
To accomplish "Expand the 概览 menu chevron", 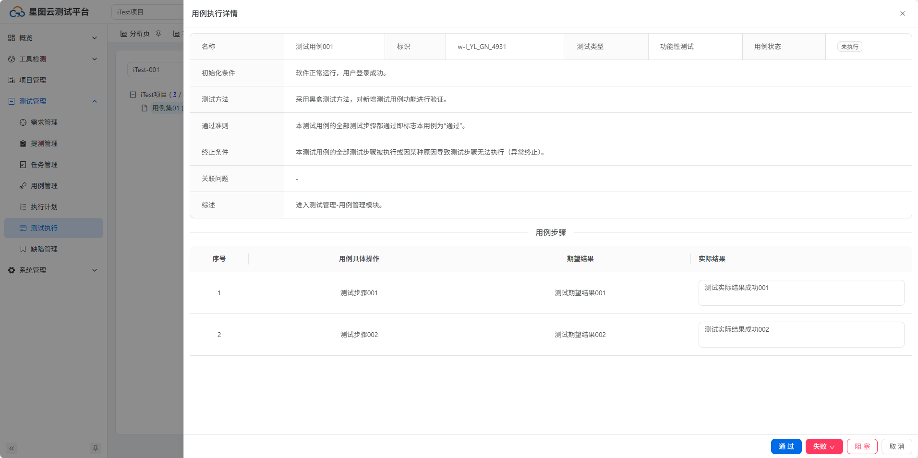I will (x=95, y=38).
